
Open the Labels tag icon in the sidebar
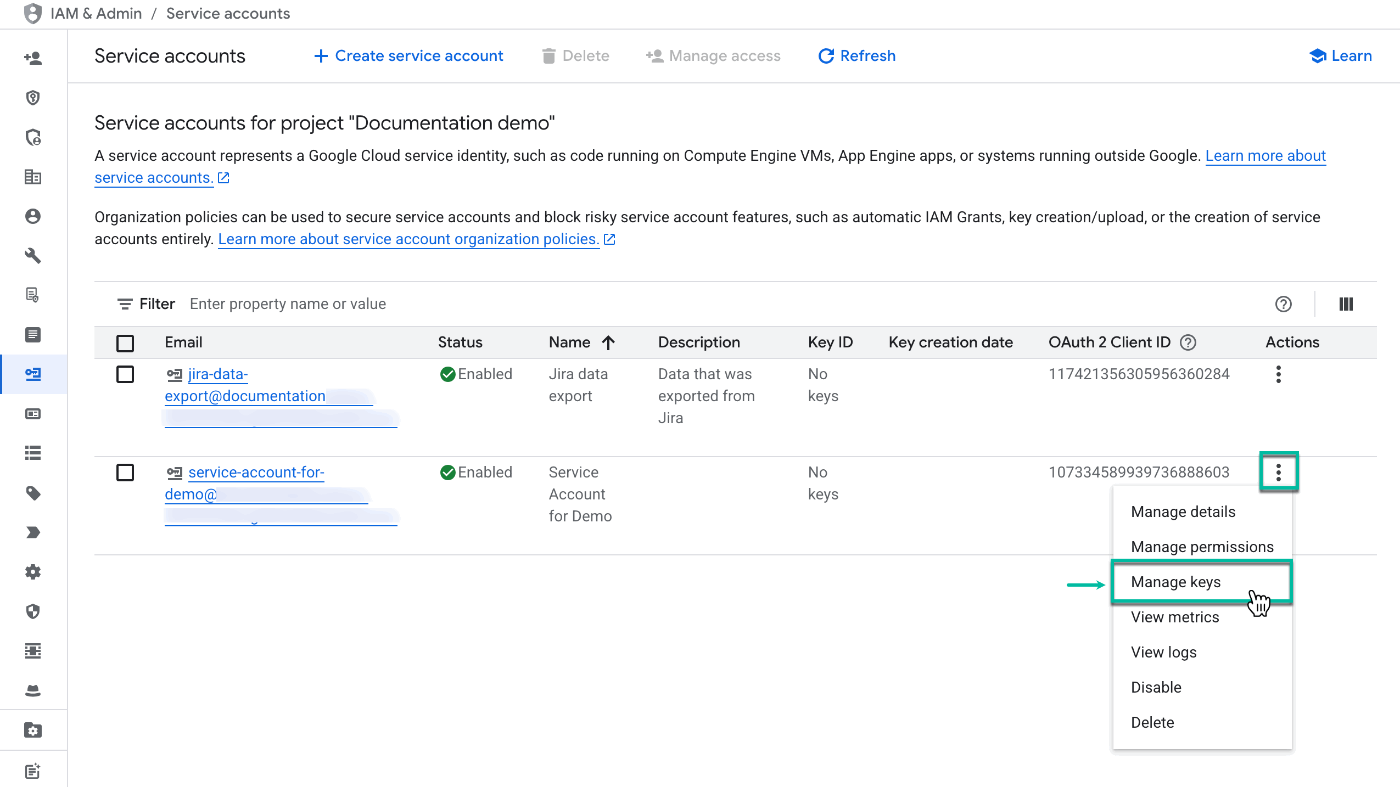(32, 492)
